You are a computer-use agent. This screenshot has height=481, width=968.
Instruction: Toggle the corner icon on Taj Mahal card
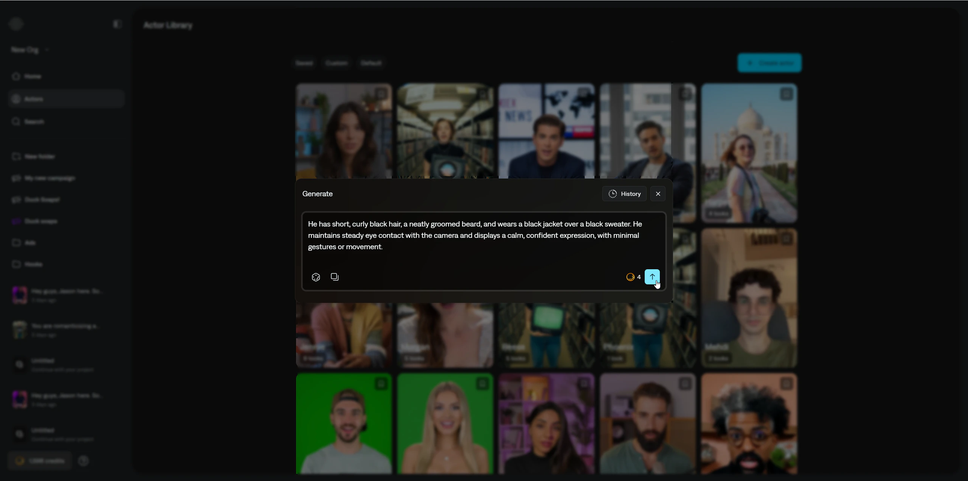click(x=786, y=94)
